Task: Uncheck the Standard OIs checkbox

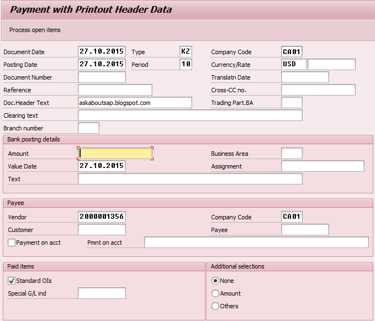Action: point(12,281)
